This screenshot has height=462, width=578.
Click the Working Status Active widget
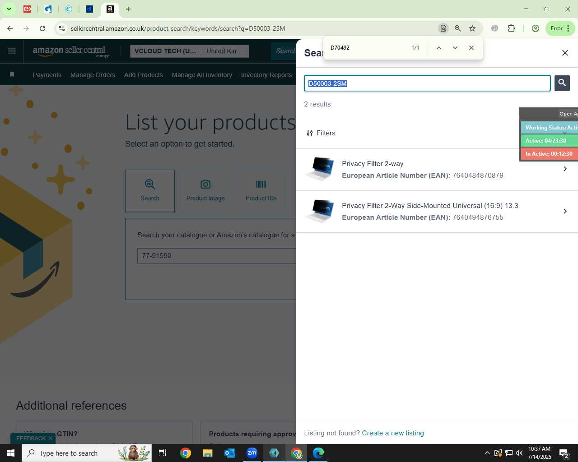pyautogui.click(x=550, y=128)
